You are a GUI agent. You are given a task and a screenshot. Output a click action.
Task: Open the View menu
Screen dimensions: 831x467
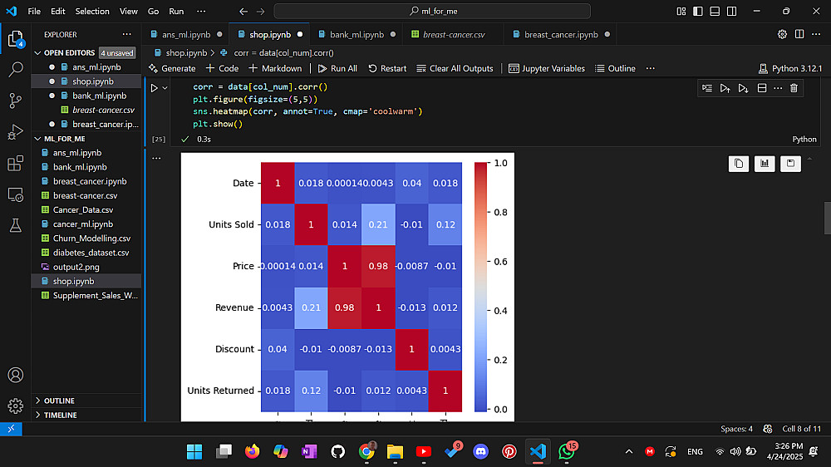[x=128, y=11]
